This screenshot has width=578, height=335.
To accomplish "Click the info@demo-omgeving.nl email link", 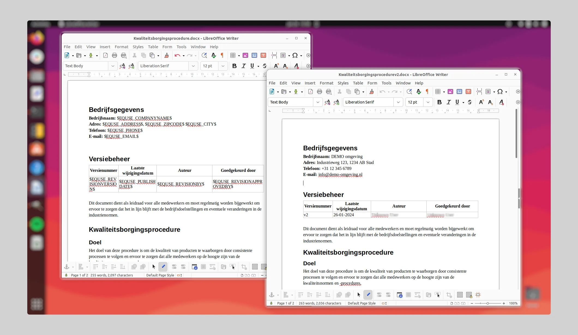I will click(x=340, y=175).
